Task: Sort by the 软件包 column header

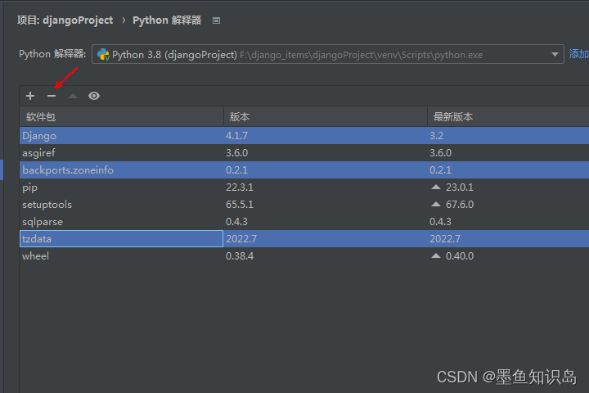Action: [x=121, y=117]
